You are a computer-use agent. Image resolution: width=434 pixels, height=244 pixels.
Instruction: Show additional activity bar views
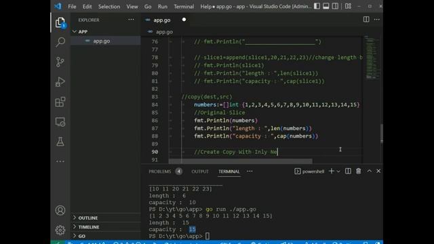click(60, 161)
